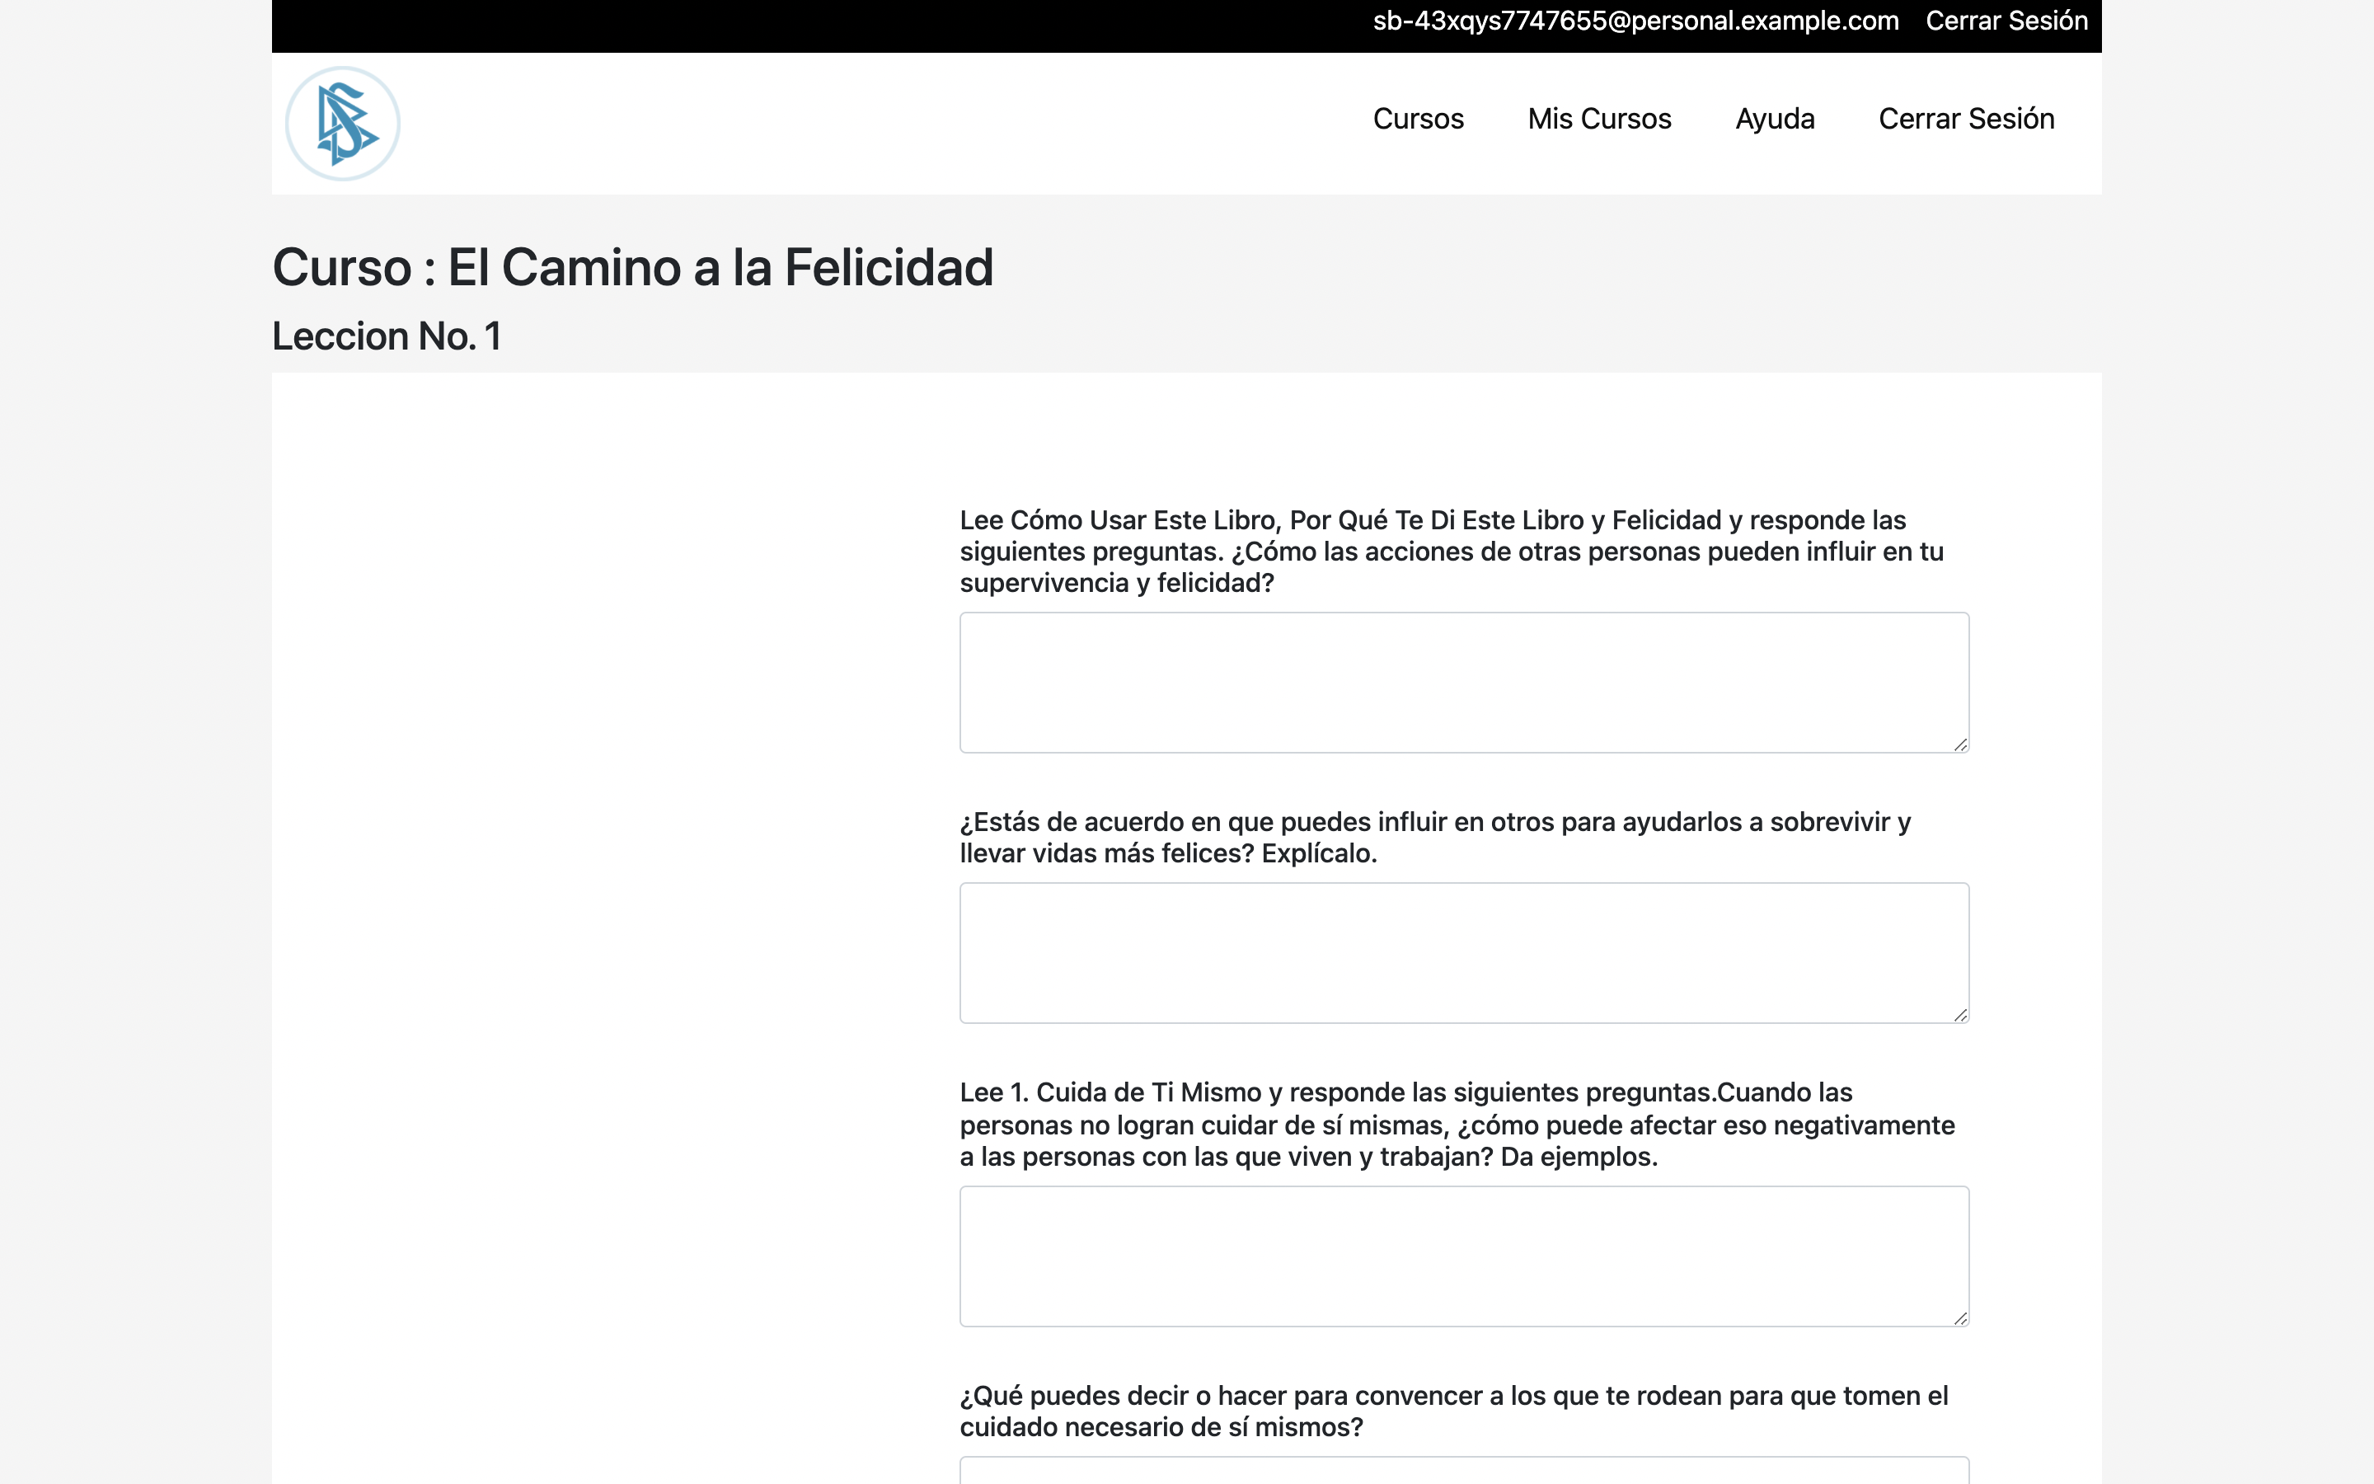The height and width of the screenshot is (1484, 2374).
Task: Click the question label ¿Qué puedes decir o hacer
Action: (x=1453, y=1411)
